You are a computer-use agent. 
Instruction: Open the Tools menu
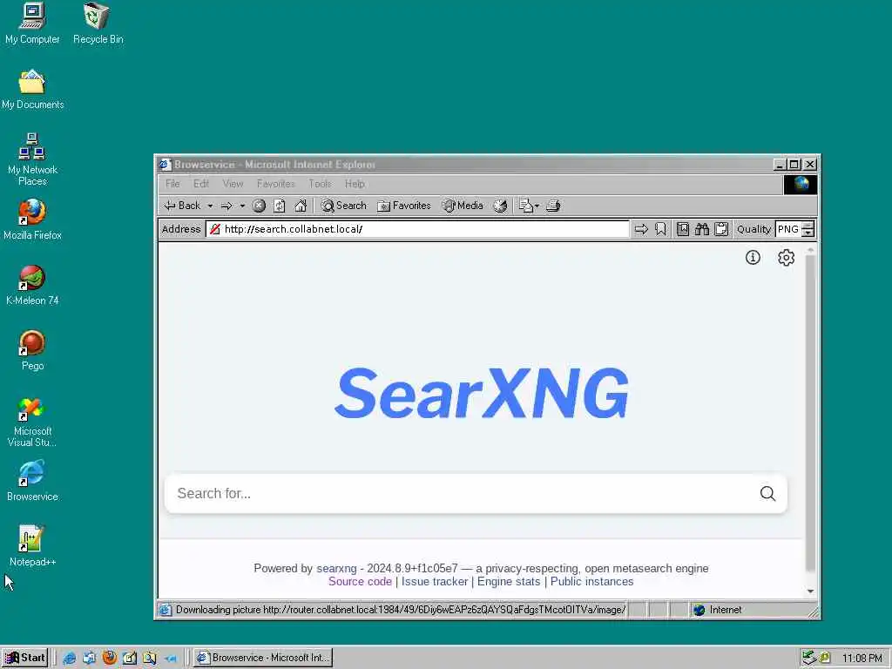pyautogui.click(x=320, y=184)
